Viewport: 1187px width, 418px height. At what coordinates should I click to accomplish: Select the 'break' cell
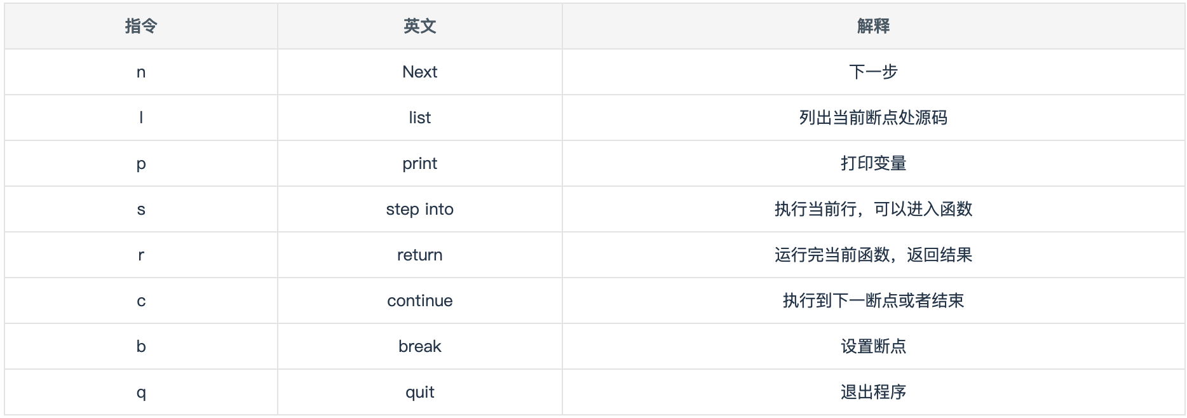click(419, 346)
